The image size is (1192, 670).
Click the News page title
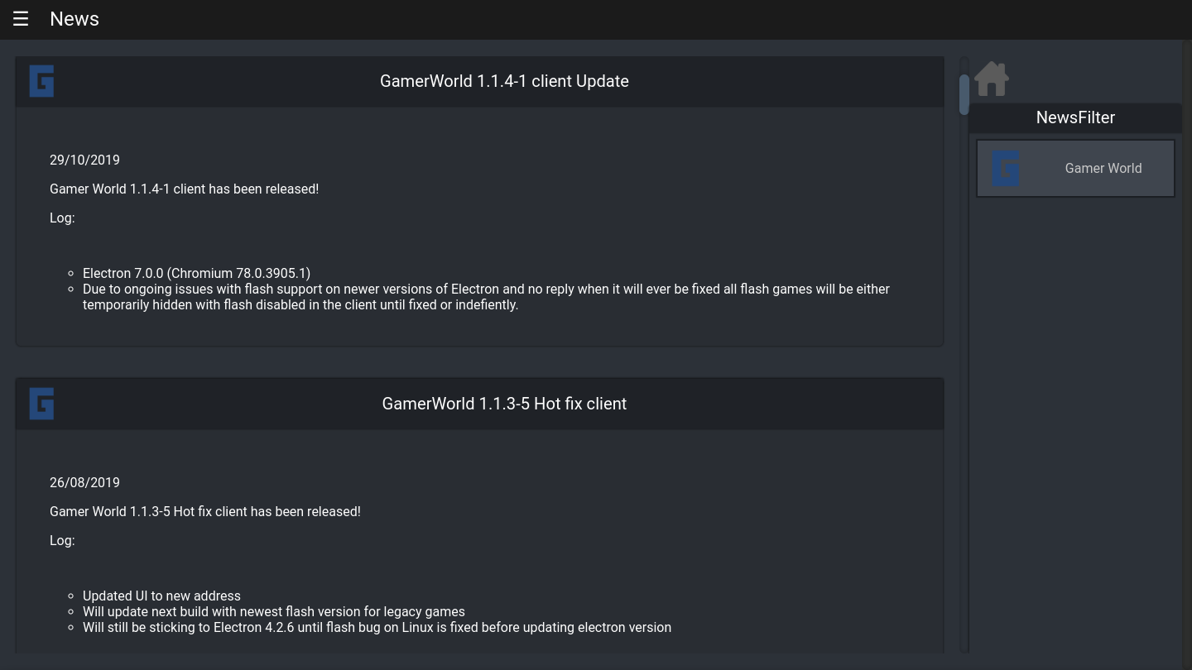74,19
